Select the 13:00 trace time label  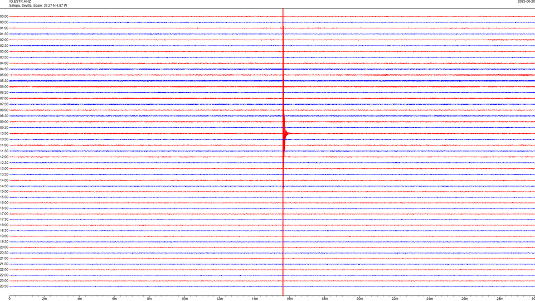[x=4, y=168]
